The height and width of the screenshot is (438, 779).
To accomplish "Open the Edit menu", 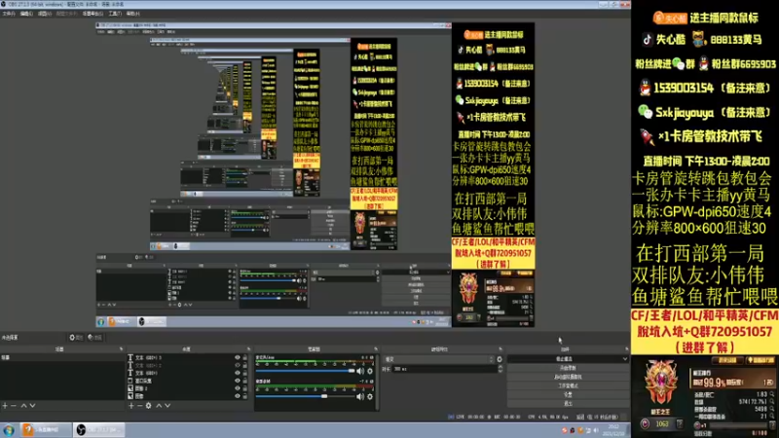I will [26, 14].
